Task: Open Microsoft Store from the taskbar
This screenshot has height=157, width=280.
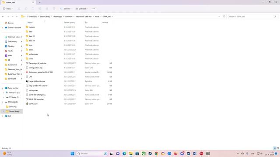Action: 137,154
